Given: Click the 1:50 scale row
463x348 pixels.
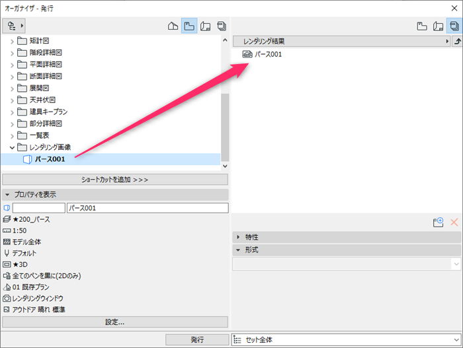Looking at the screenshot, I should 15,230.
